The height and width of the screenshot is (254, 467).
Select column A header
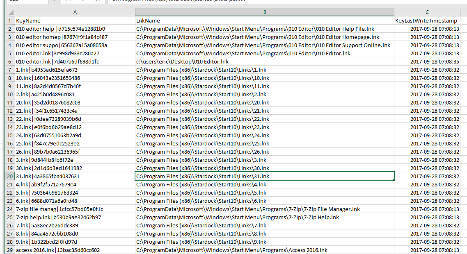tap(75, 12)
